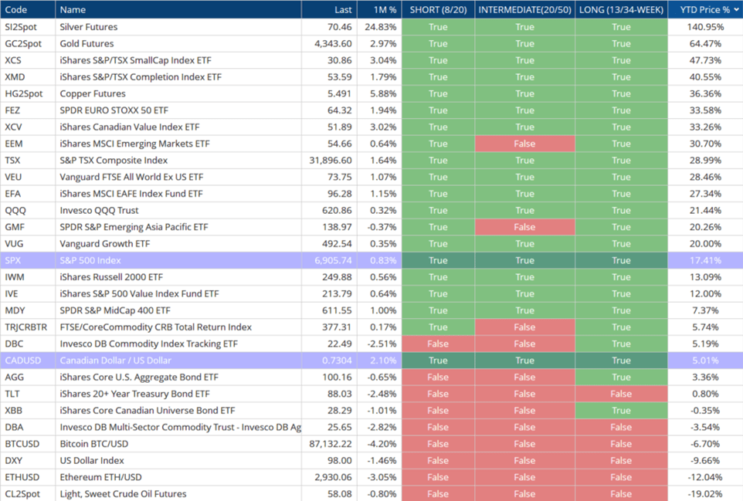The height and width of the screenshot is (501, 743).
Task: Click the Name column header
Action: (73, 10)
